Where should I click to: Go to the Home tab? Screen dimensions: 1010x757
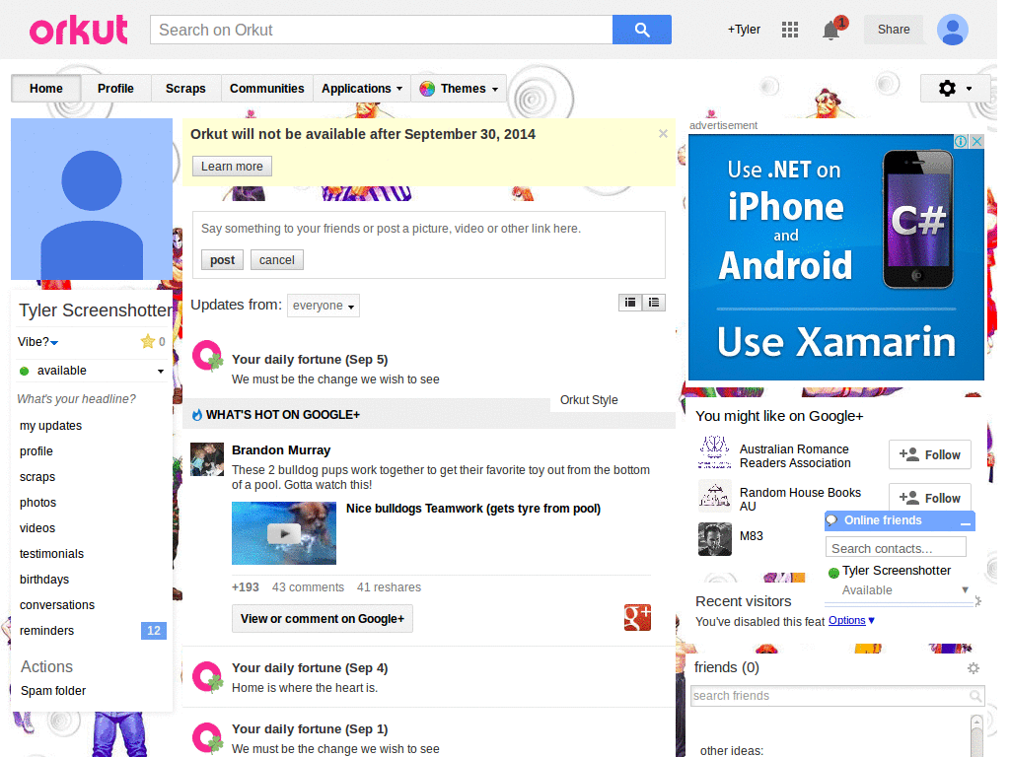[x=45, y=88]
